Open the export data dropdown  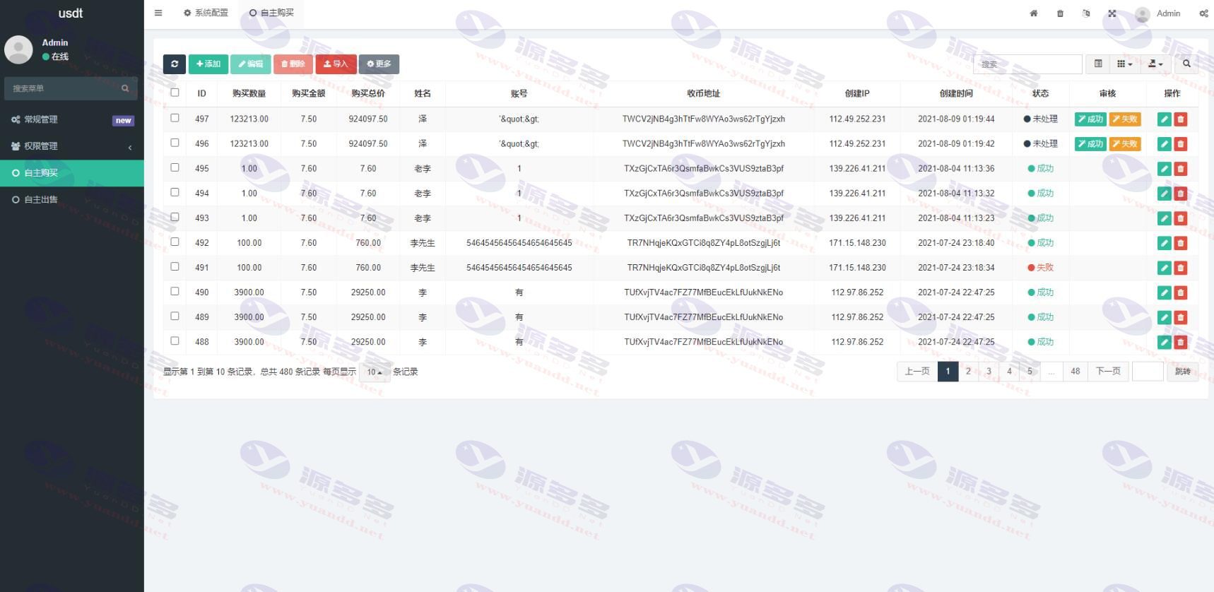(1155, 64)
